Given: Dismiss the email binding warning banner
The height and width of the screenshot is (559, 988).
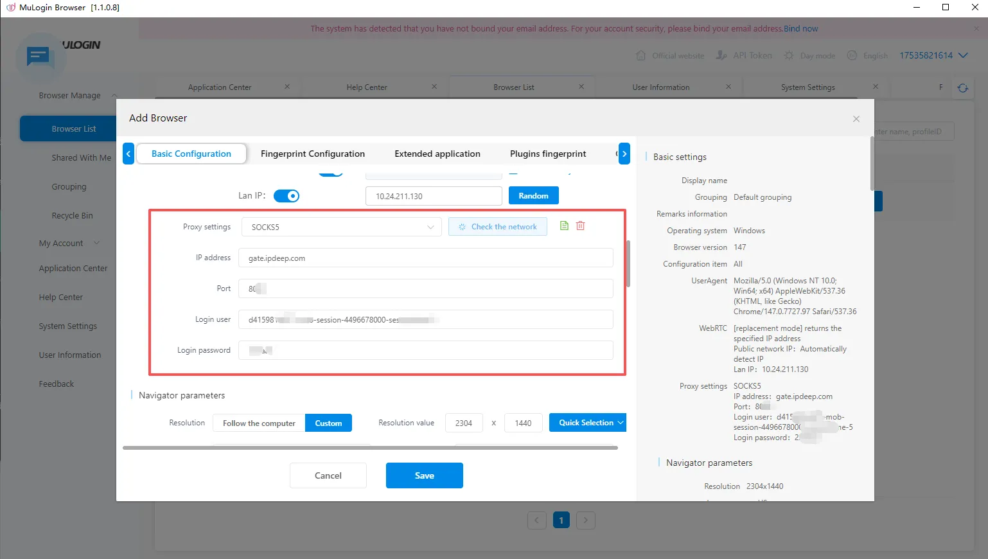Looking at the screenshot, I should 977,29.
